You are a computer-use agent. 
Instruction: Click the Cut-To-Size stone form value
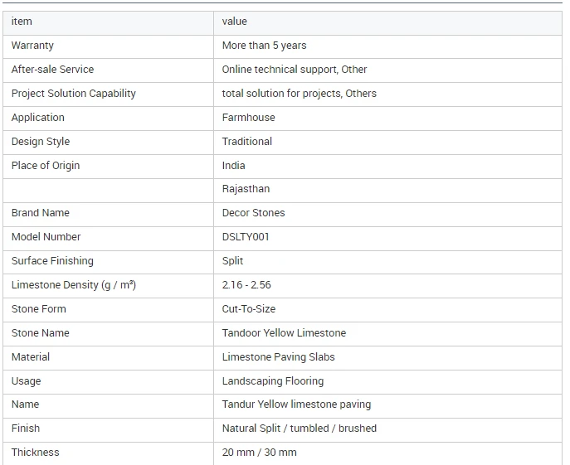249,309
